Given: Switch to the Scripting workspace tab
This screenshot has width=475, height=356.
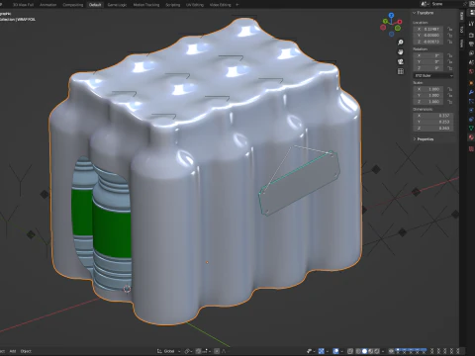Looking at the screenshot, I should pos(173,5).
